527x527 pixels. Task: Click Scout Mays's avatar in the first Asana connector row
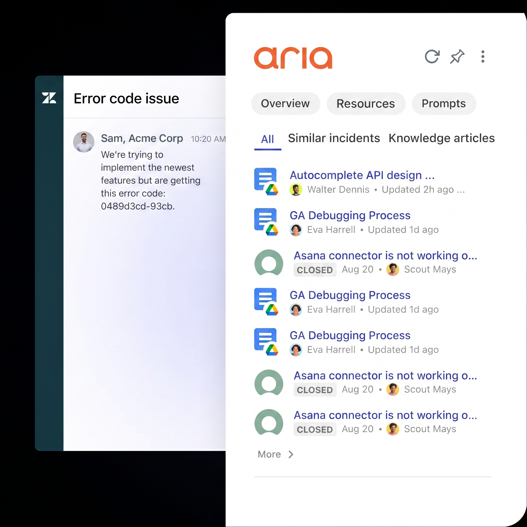pos(393,269)
